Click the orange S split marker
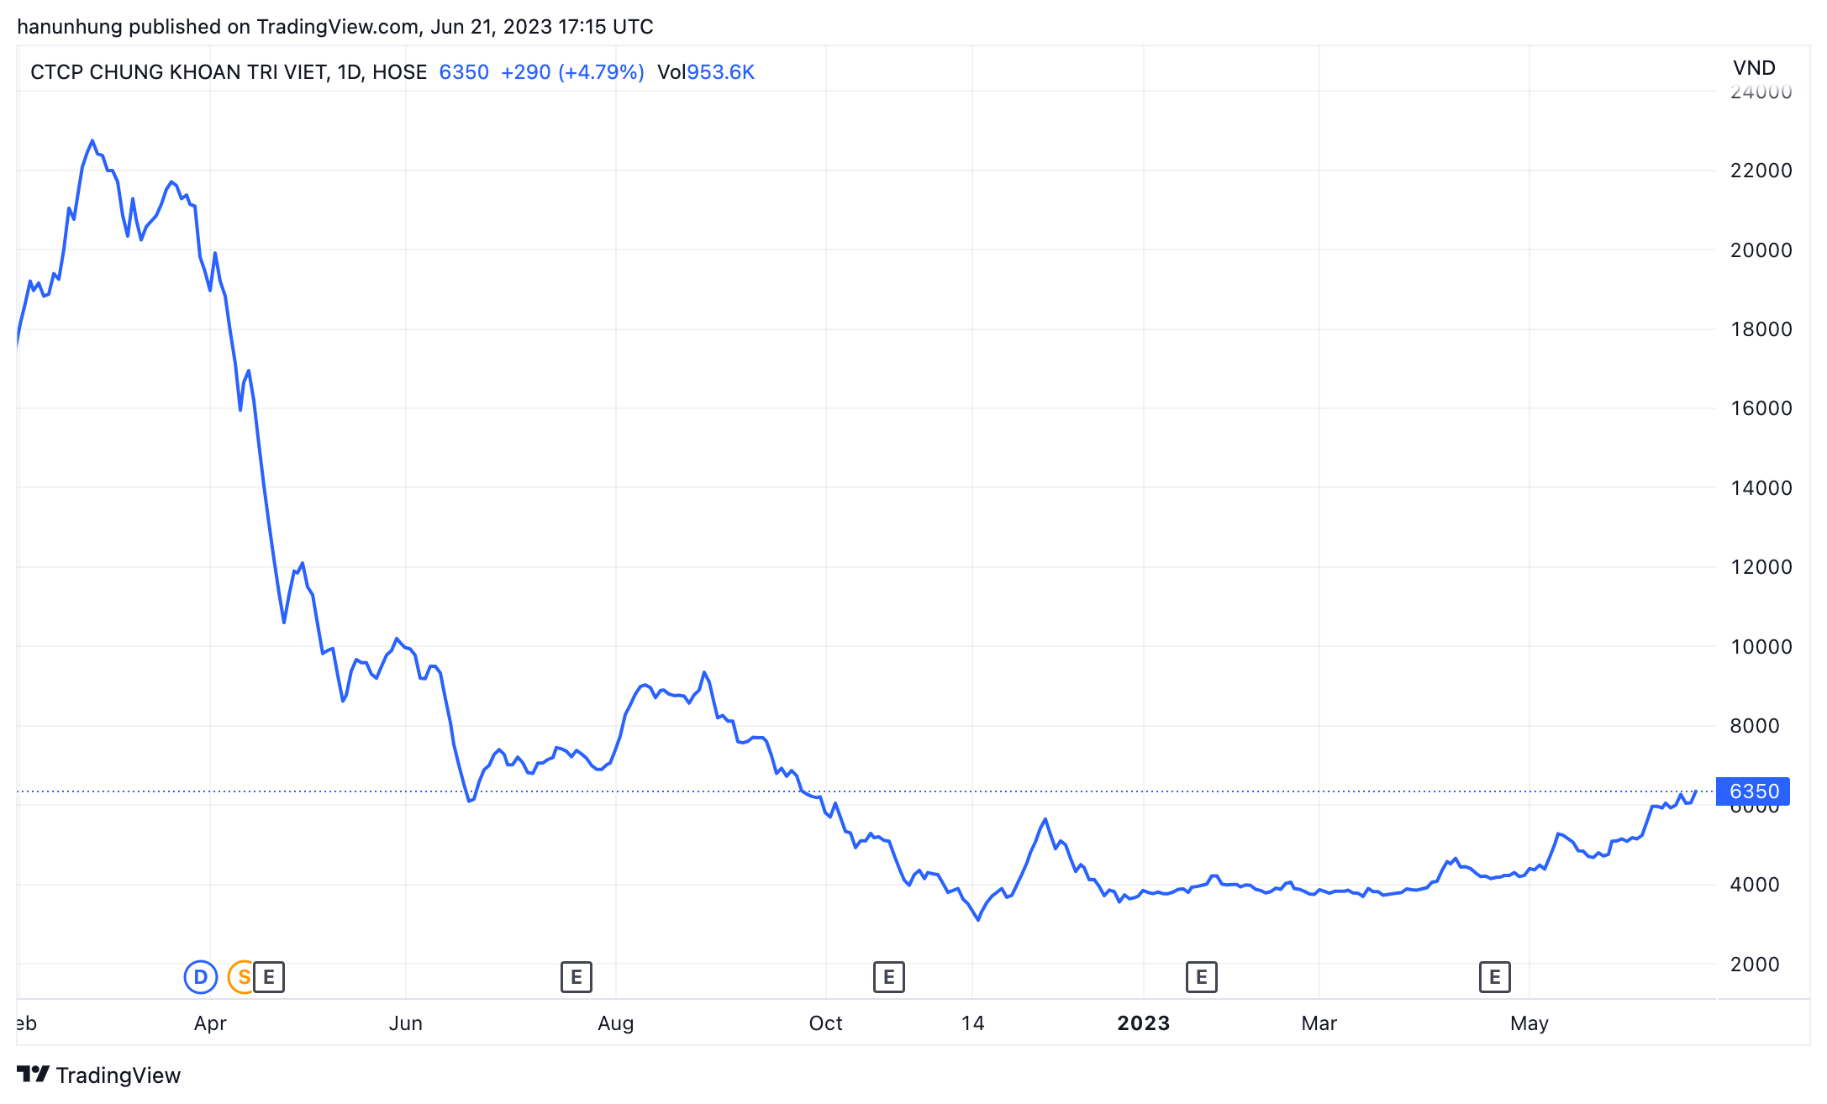 (x=242, y=977)
